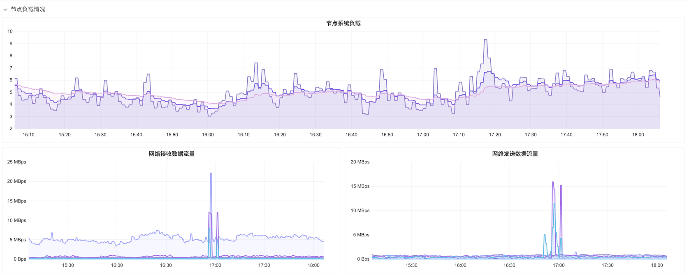The image size is (689, 278).
Task: Click the system load peak just after 16:10
Action: pos(256,64)
